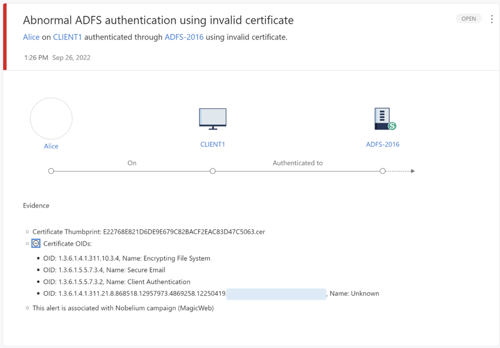Screen dimensions: 500x348
Task: Select the CLIENT1 computer monitor icon
Action: pos(213,119)
